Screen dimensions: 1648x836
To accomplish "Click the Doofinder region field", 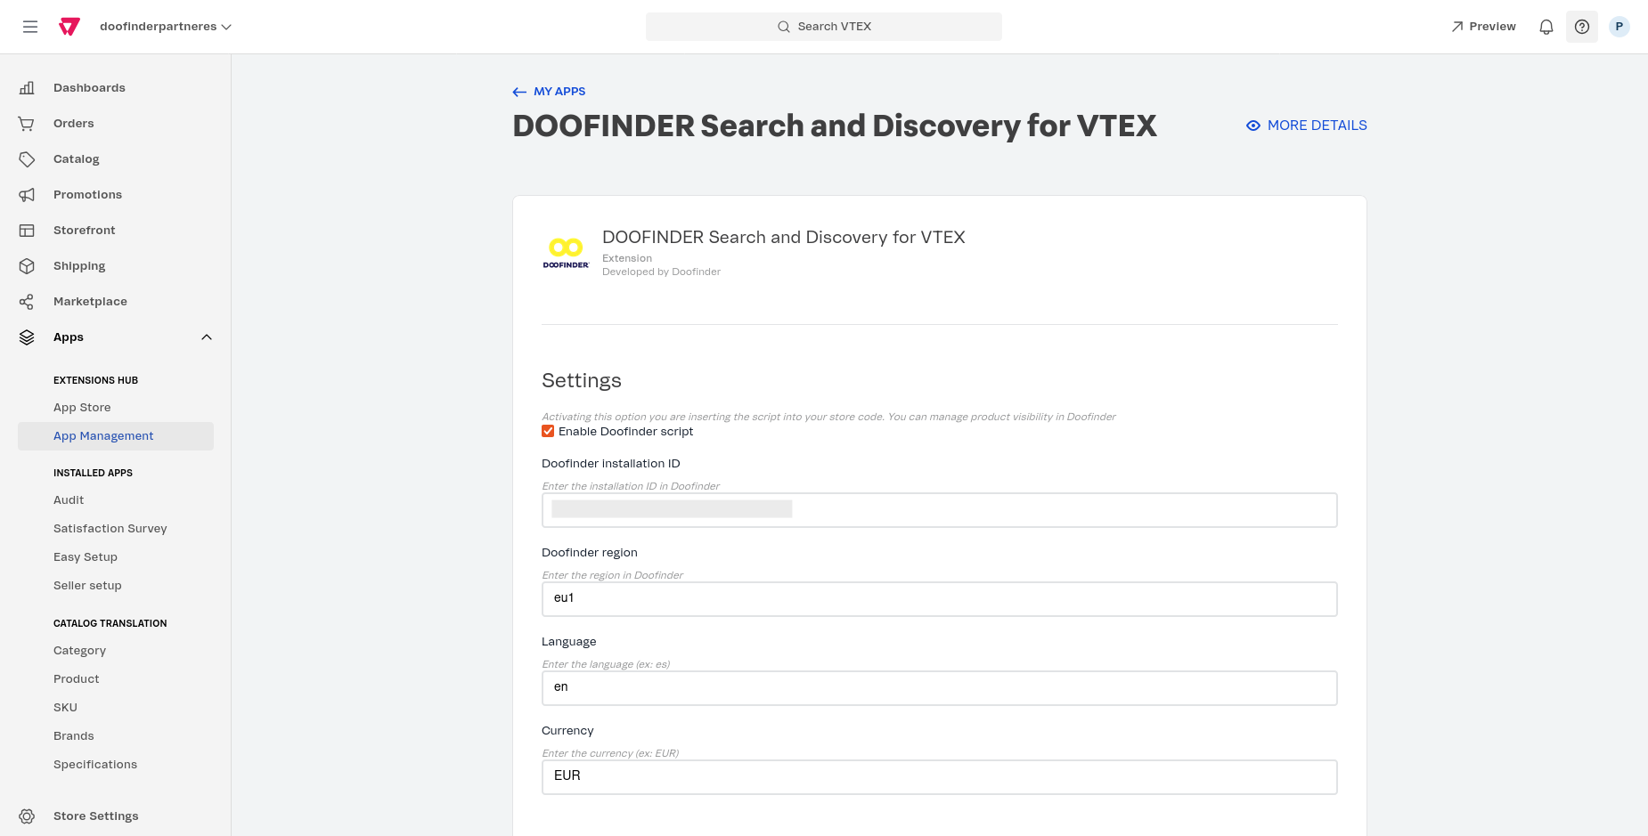I will pyautogui.click(x=940, y=599).
